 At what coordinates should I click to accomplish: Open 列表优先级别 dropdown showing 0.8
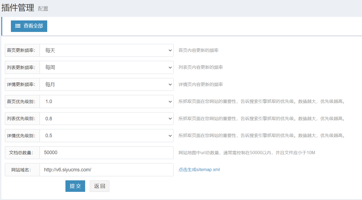click(106, 119)
